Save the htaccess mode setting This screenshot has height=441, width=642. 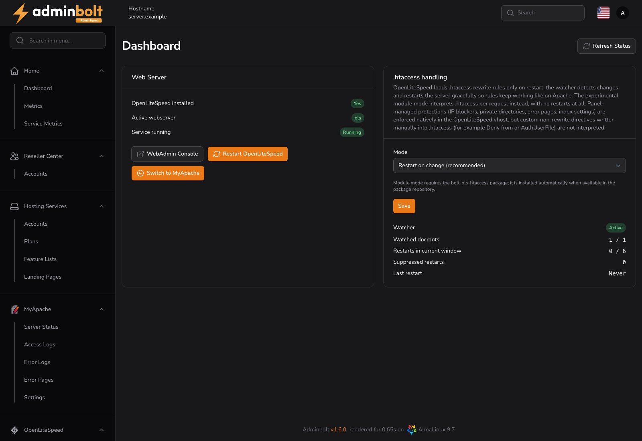point(404,206)
